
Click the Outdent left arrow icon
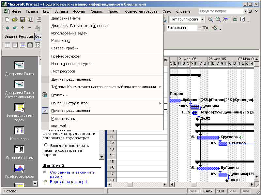coord(7,28)
